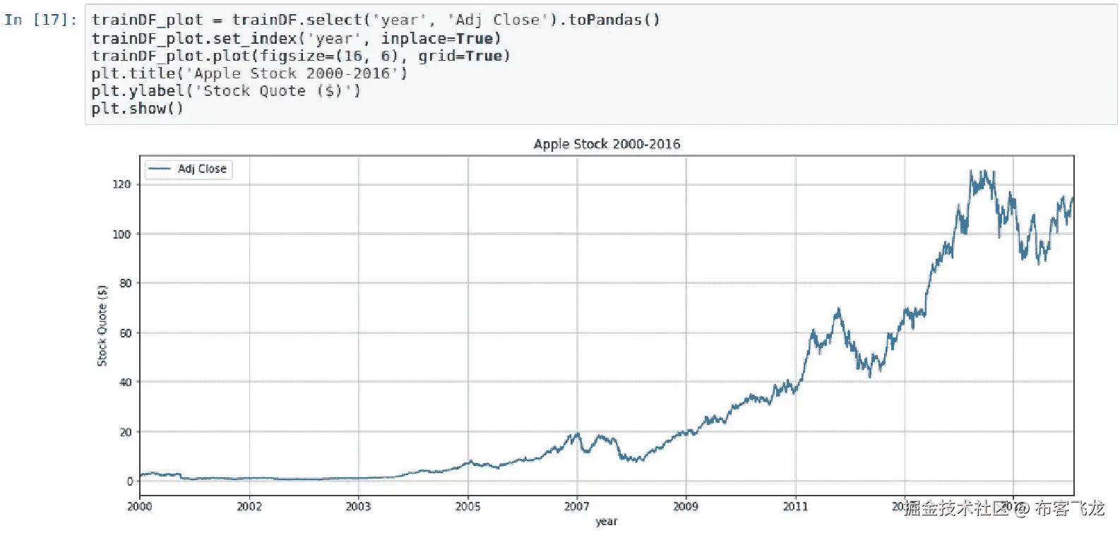Screen dimensions: 1120x533
Task: Click the plot figsize code line
Action: pos(301,56)
